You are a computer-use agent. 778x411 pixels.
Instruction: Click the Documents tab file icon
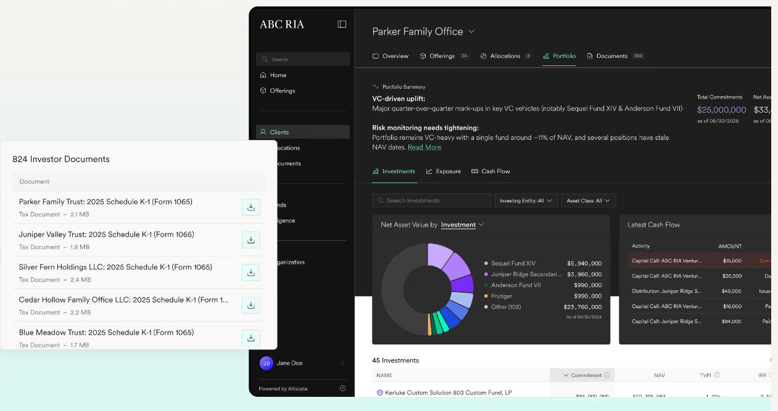590,56
